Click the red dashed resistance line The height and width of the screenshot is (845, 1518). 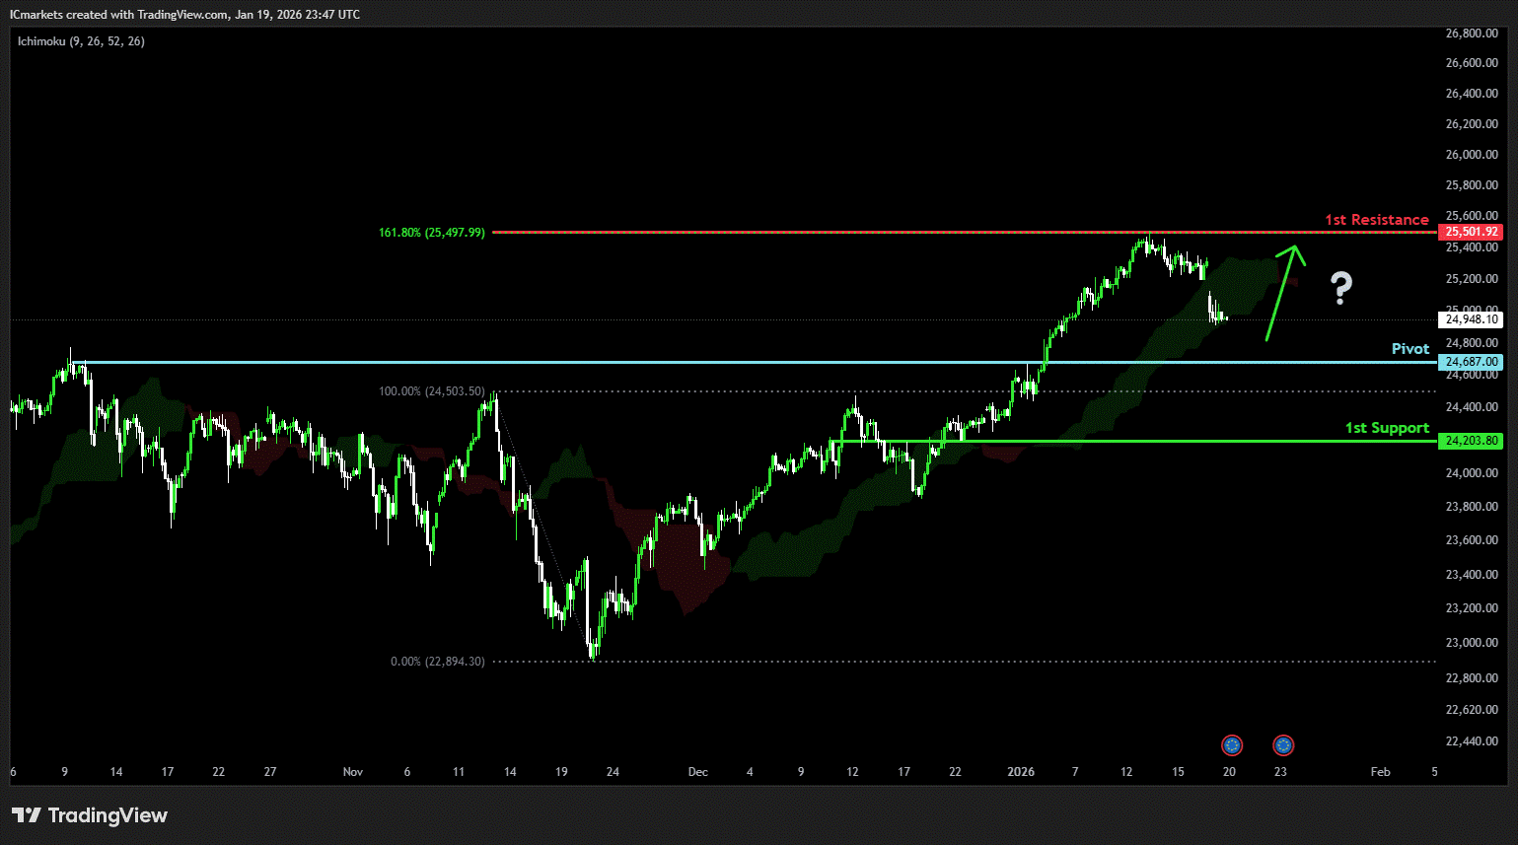888,233
